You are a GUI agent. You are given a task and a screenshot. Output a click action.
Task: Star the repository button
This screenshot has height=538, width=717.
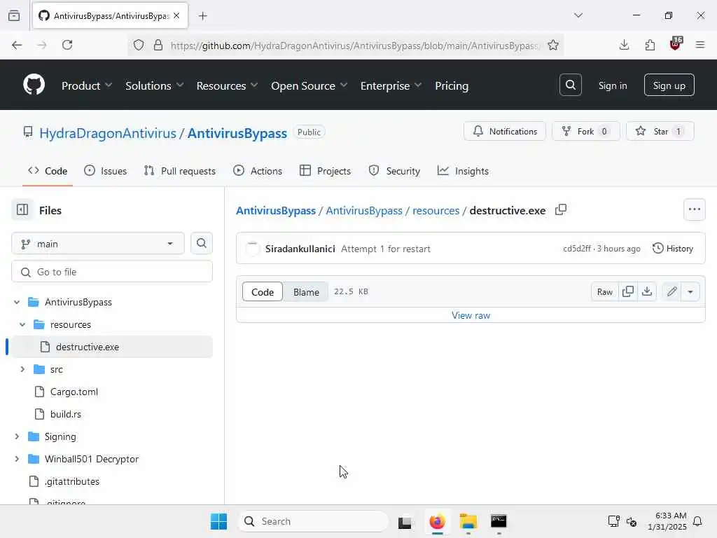pyautogui.click(x=660, y=131)
